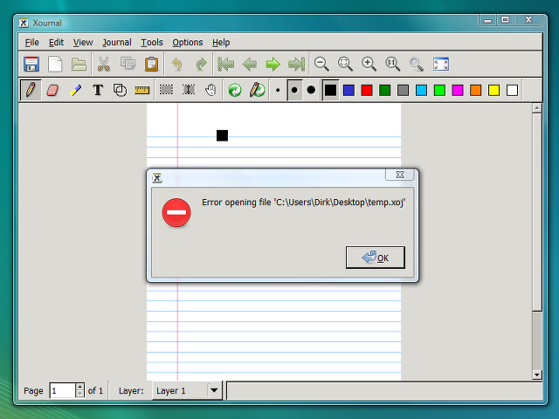Select the Eraser tool
The height and width of the screenshot is (419, 559).
pyautogui.click(x=52, y=90)
